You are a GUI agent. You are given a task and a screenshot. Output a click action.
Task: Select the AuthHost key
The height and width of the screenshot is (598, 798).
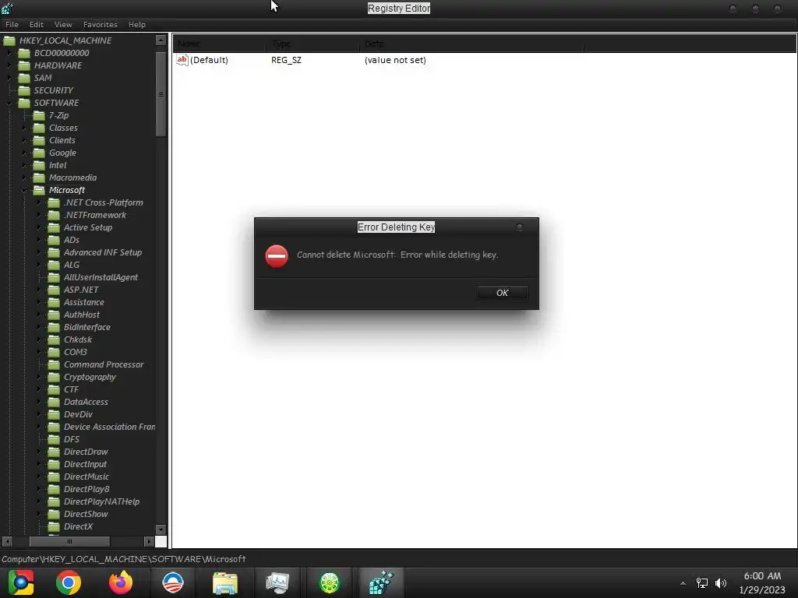click(81, 315)
